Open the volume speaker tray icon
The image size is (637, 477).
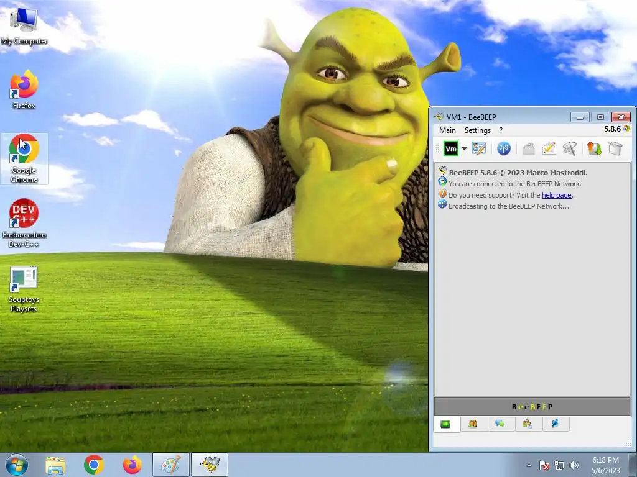574,465
